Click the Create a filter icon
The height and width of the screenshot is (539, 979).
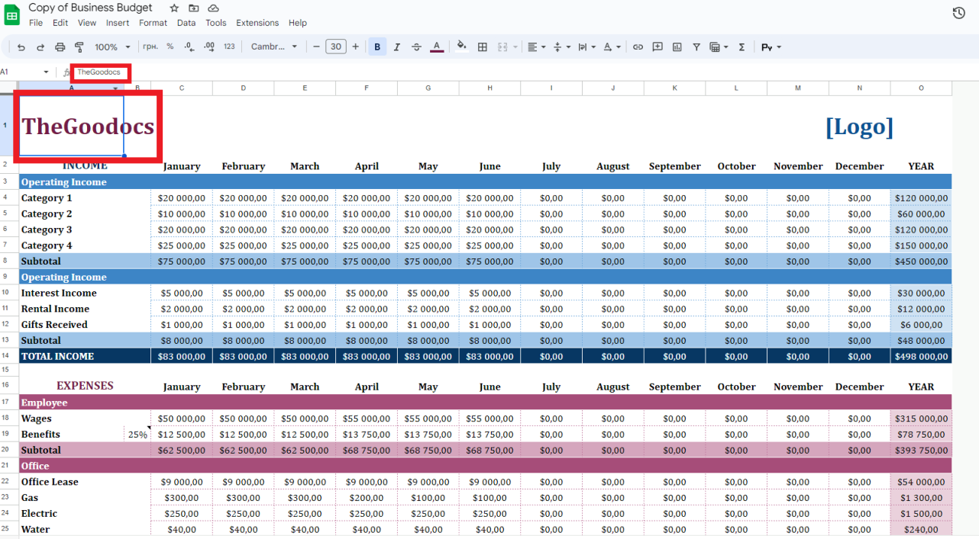(x=696, y=47)
